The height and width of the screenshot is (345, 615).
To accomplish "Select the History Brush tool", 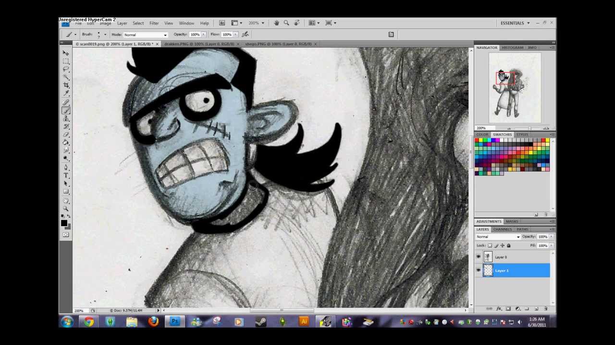I will pyautogui.click(x=66, y=127).
